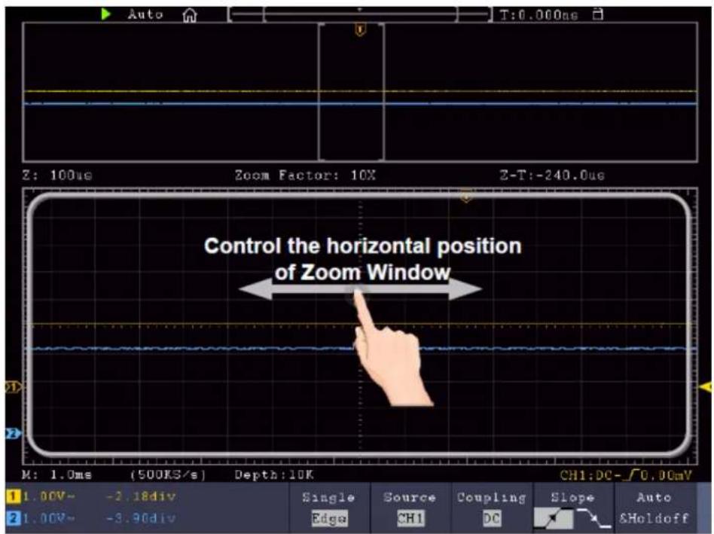Screen dimensions: 714x534
Task: Click the orange trigger marker in overview window
Action: (360, 30)
